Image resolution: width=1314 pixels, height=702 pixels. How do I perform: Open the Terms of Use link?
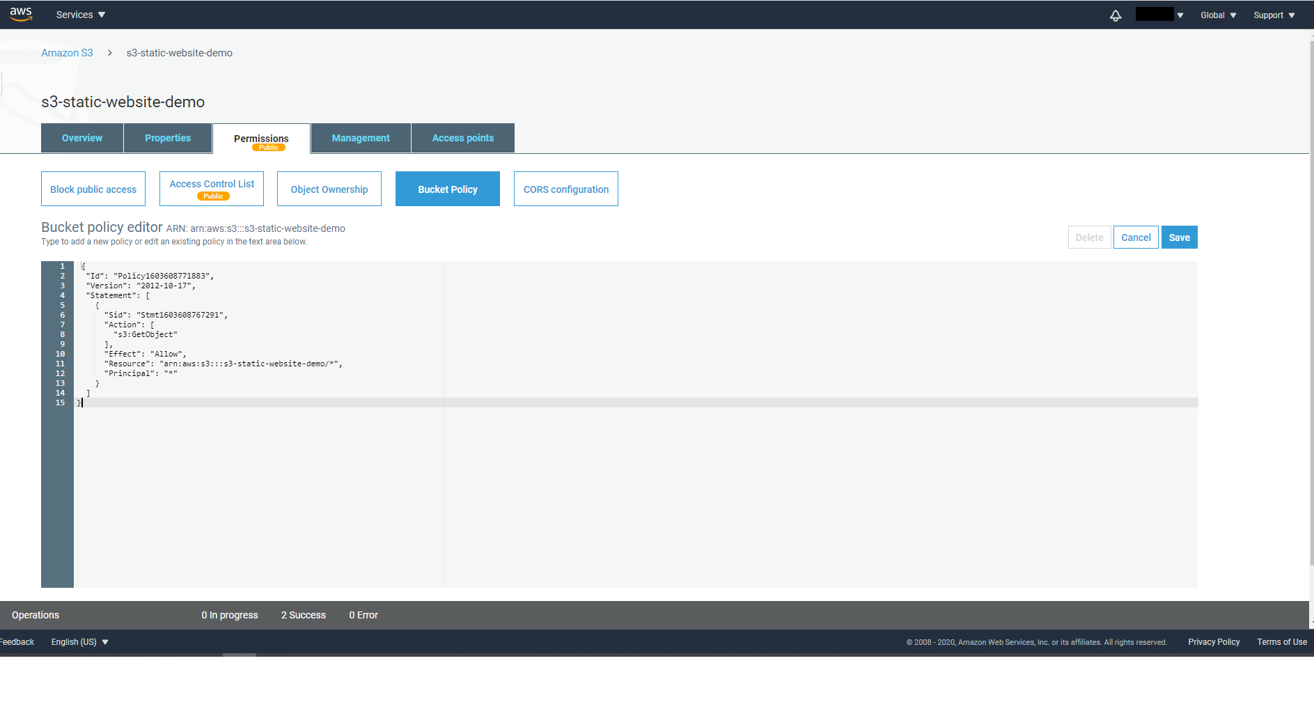tap(1282, 642)
